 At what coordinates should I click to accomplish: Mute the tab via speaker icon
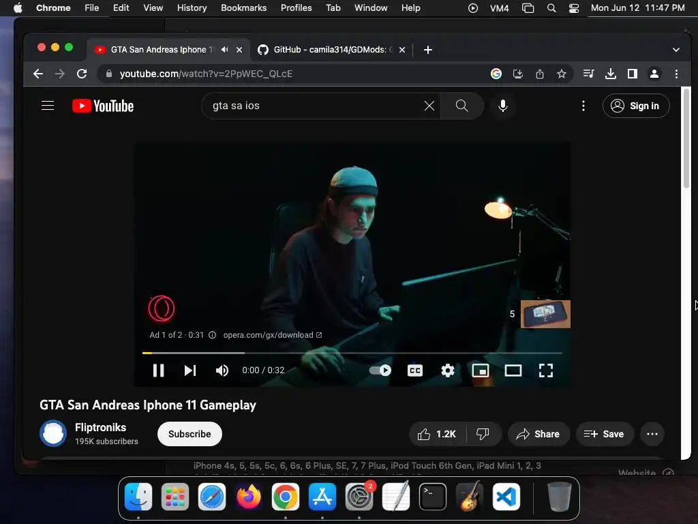click(x=225, y=49)
